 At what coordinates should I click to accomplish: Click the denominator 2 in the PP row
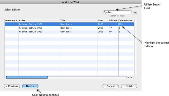tap(119, 32)
